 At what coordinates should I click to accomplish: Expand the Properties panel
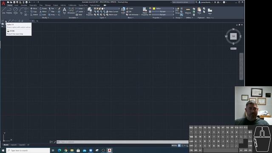[x=157, y=18]
